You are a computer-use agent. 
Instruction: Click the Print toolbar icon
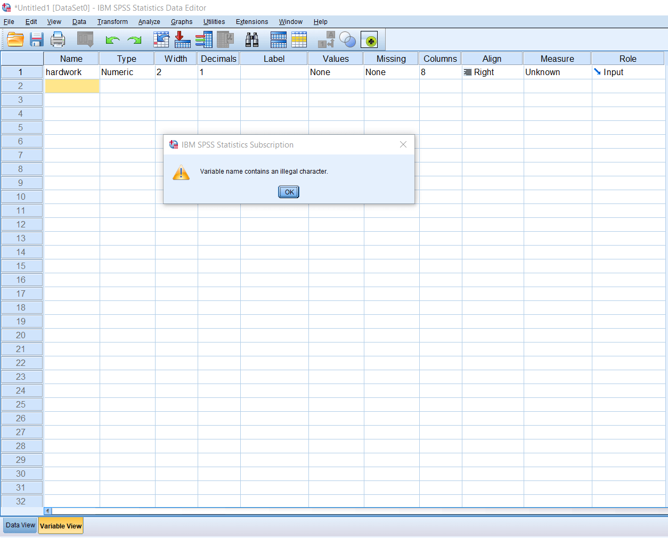point(58,39)
